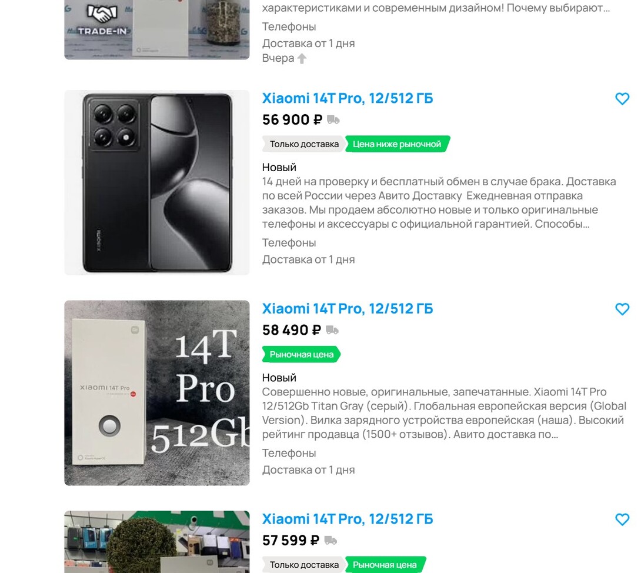Click the Рыночная цена badge under 57 599 ₽
The image size is (641, 573).
[x=385, y=565]
